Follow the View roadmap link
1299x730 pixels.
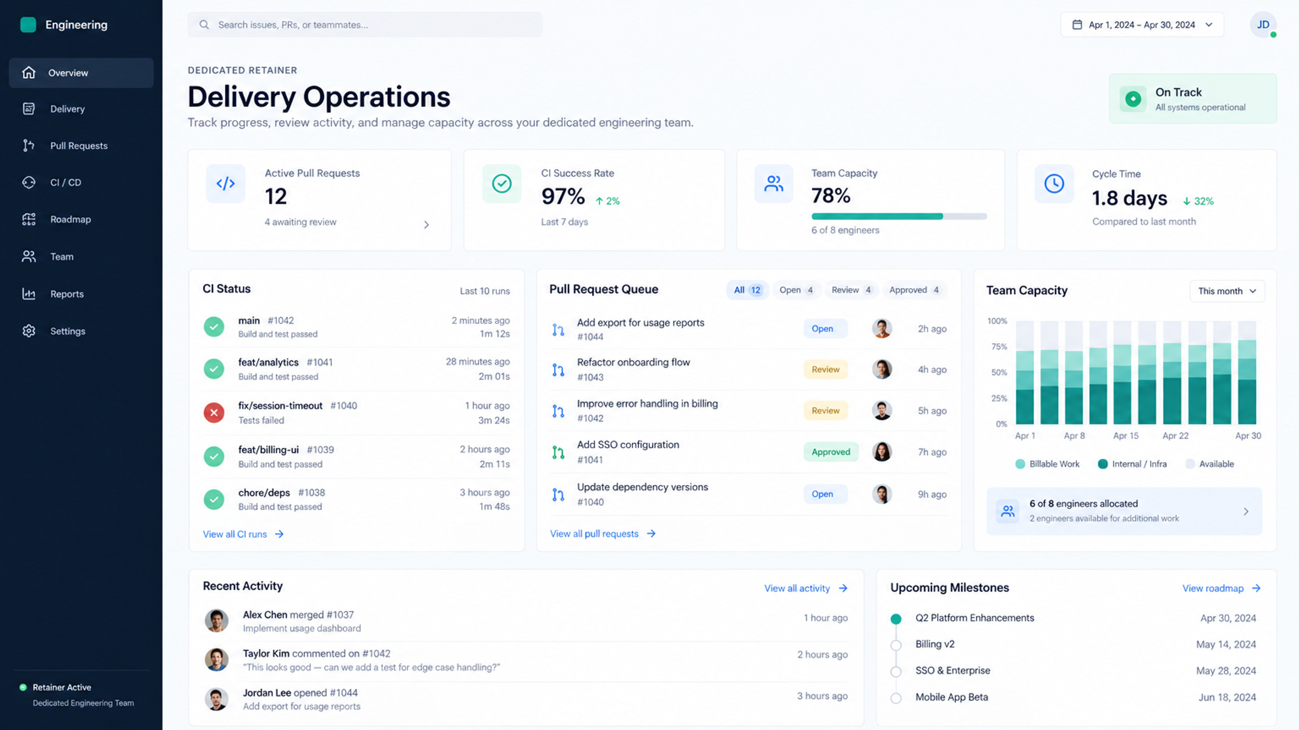click(x=1221, y=588)
